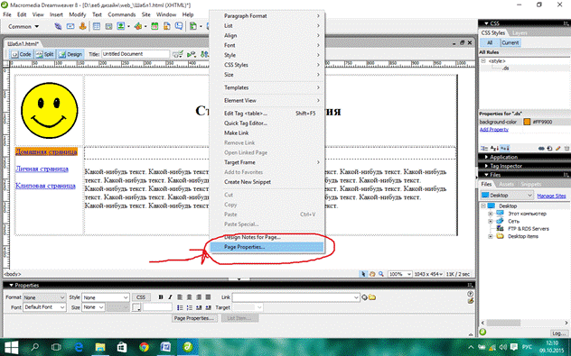
Task: Click the Media insert icon
Action: point(138,26)
